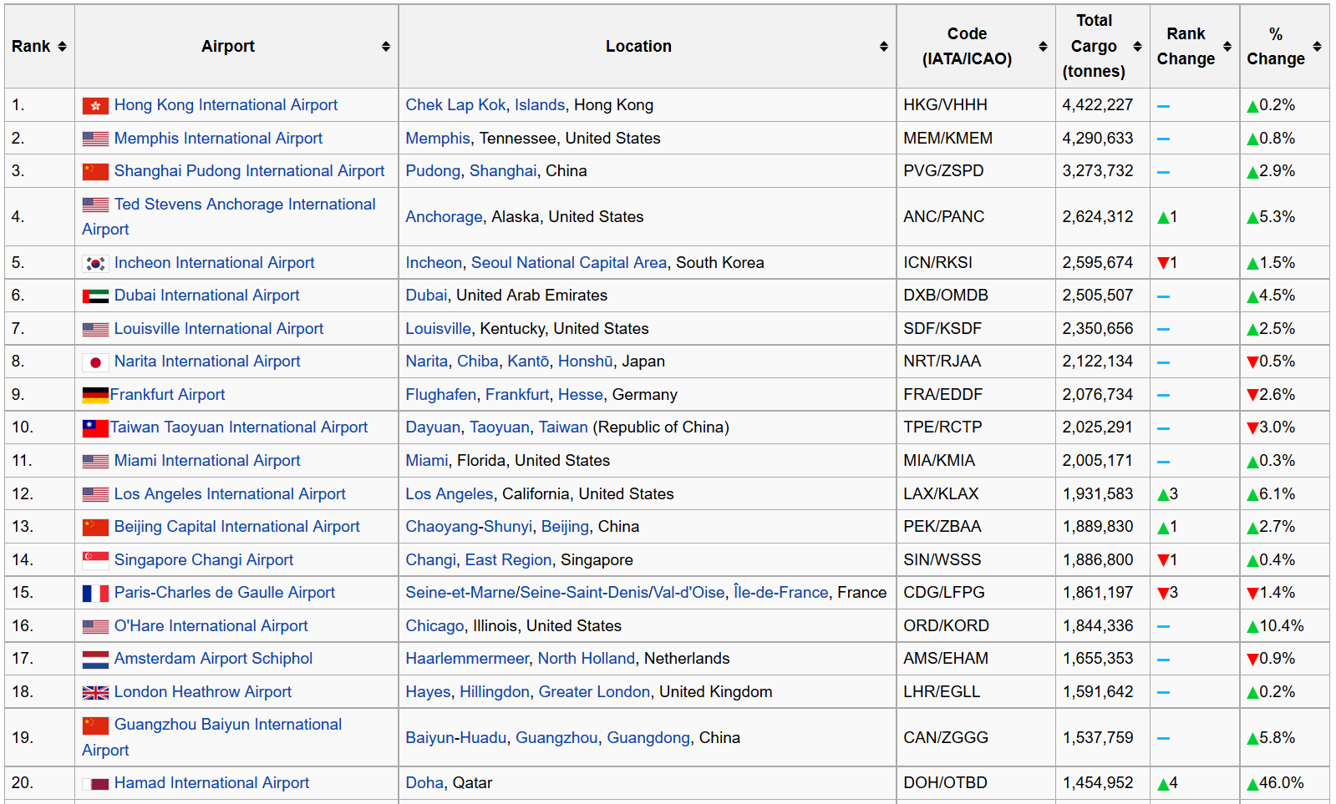Sort by Code (IATA/ICAO) column arrows
Image resolution: width=1336 pixels, height=804 pixels.
(x=1043, y=47)
